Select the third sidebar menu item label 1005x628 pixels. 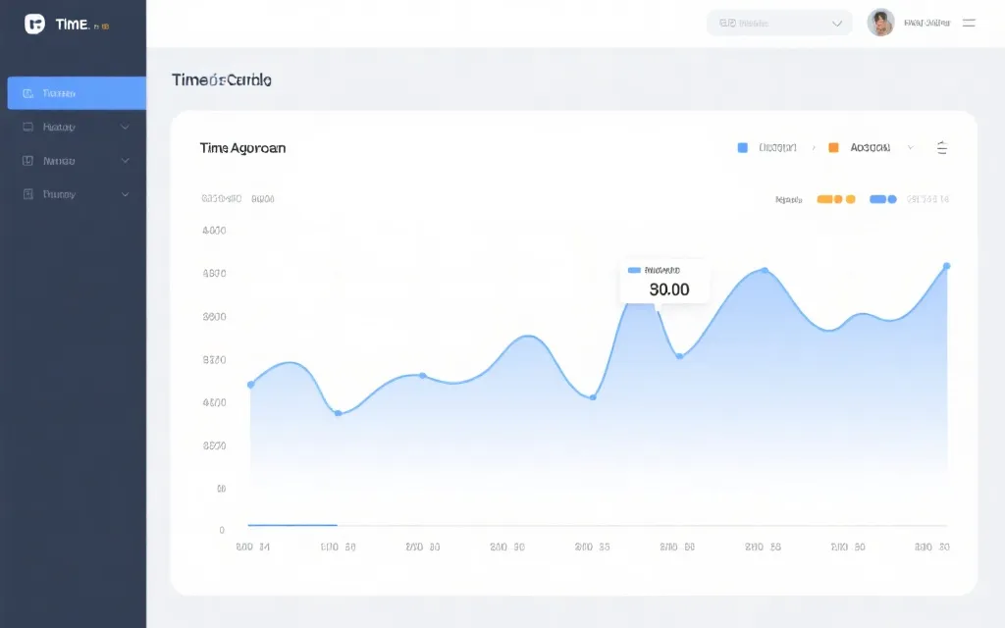point(60,160)
